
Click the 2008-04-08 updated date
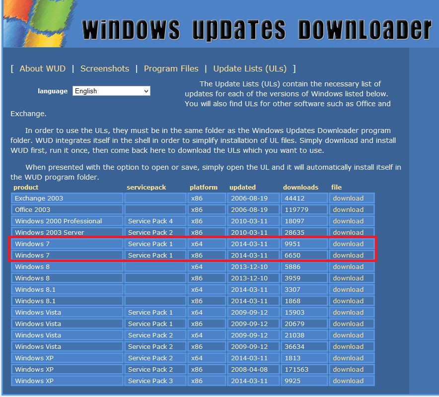pyautogui.click(x=249, y=369)
